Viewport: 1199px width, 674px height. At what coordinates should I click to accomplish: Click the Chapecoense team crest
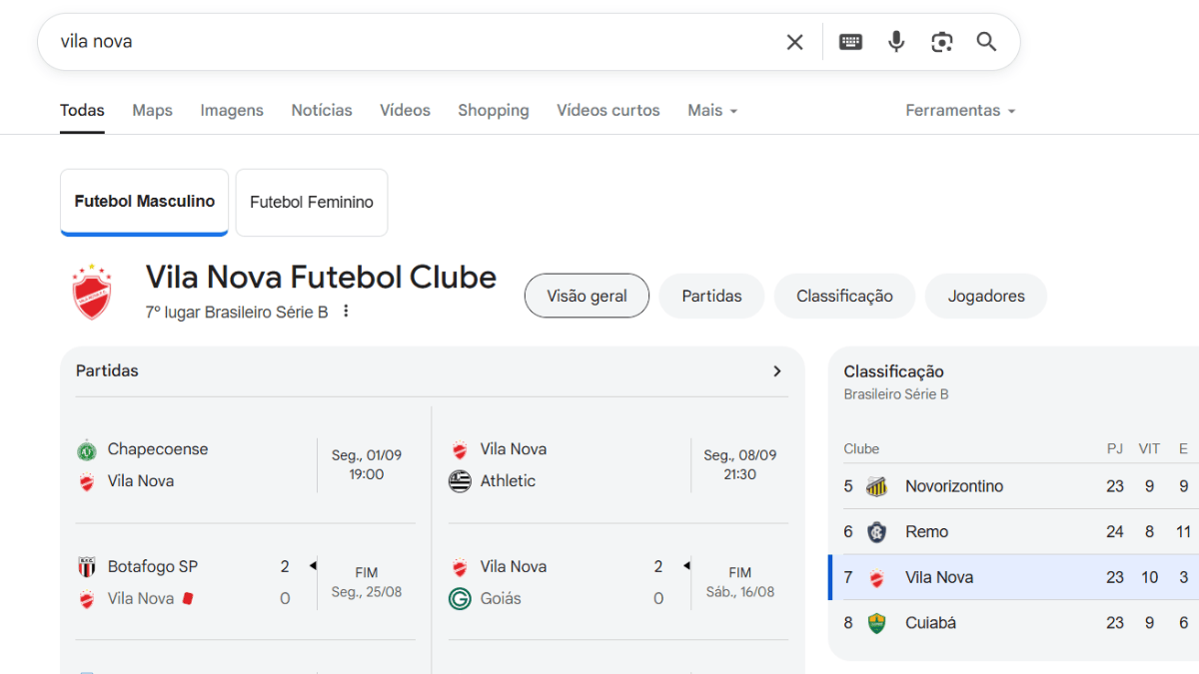point(86,450)
